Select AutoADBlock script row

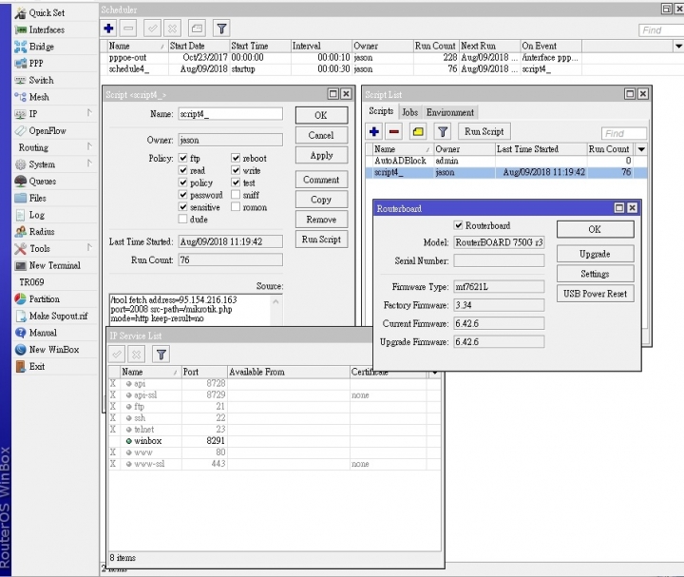[x=506, y=161]
